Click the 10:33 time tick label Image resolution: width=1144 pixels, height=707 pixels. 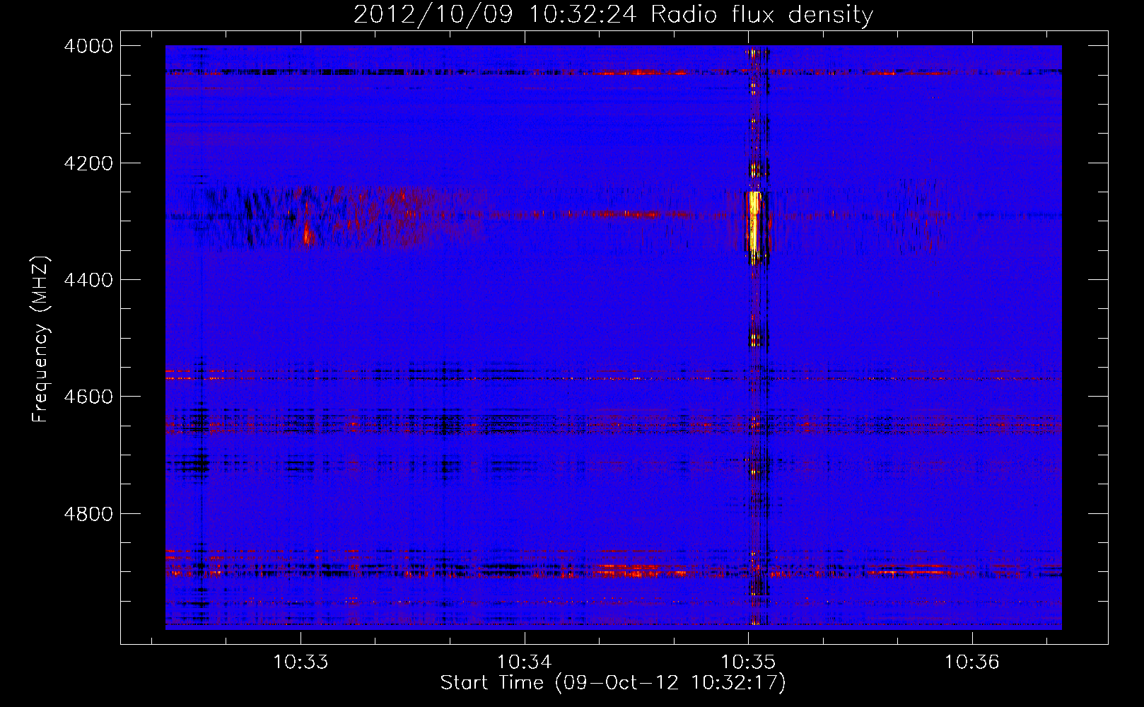(x=301, y=662)
